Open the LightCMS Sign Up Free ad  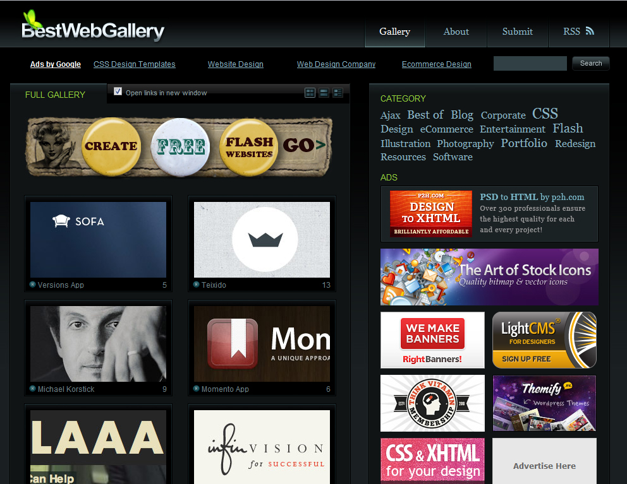pos(544,340)
